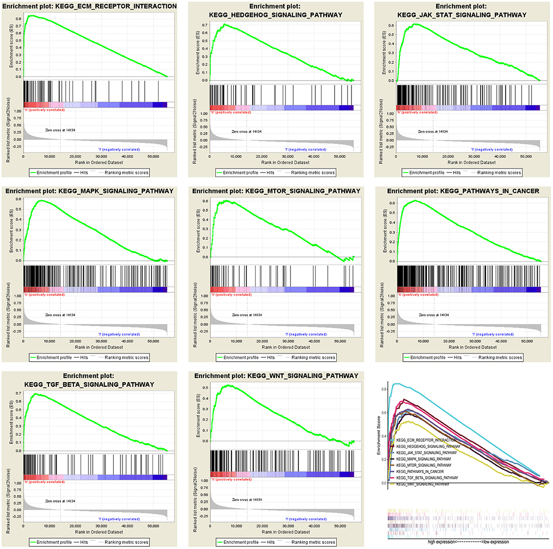Click the KEGG_MAPK_SIGNALING_PATHWAY plot title
Viewport: 553px width, 549px height.
(x=90, y=191)
